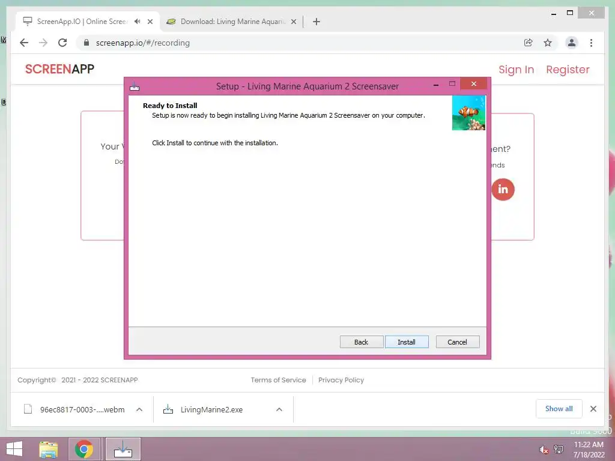
Task: Open the Register link
Action: (568, 70)
